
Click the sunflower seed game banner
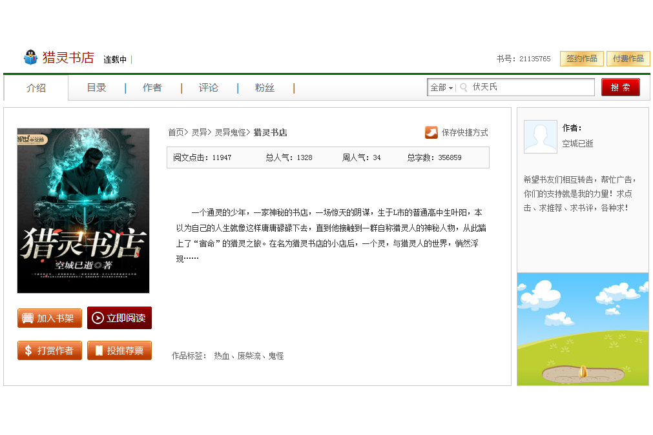point(583,329)
